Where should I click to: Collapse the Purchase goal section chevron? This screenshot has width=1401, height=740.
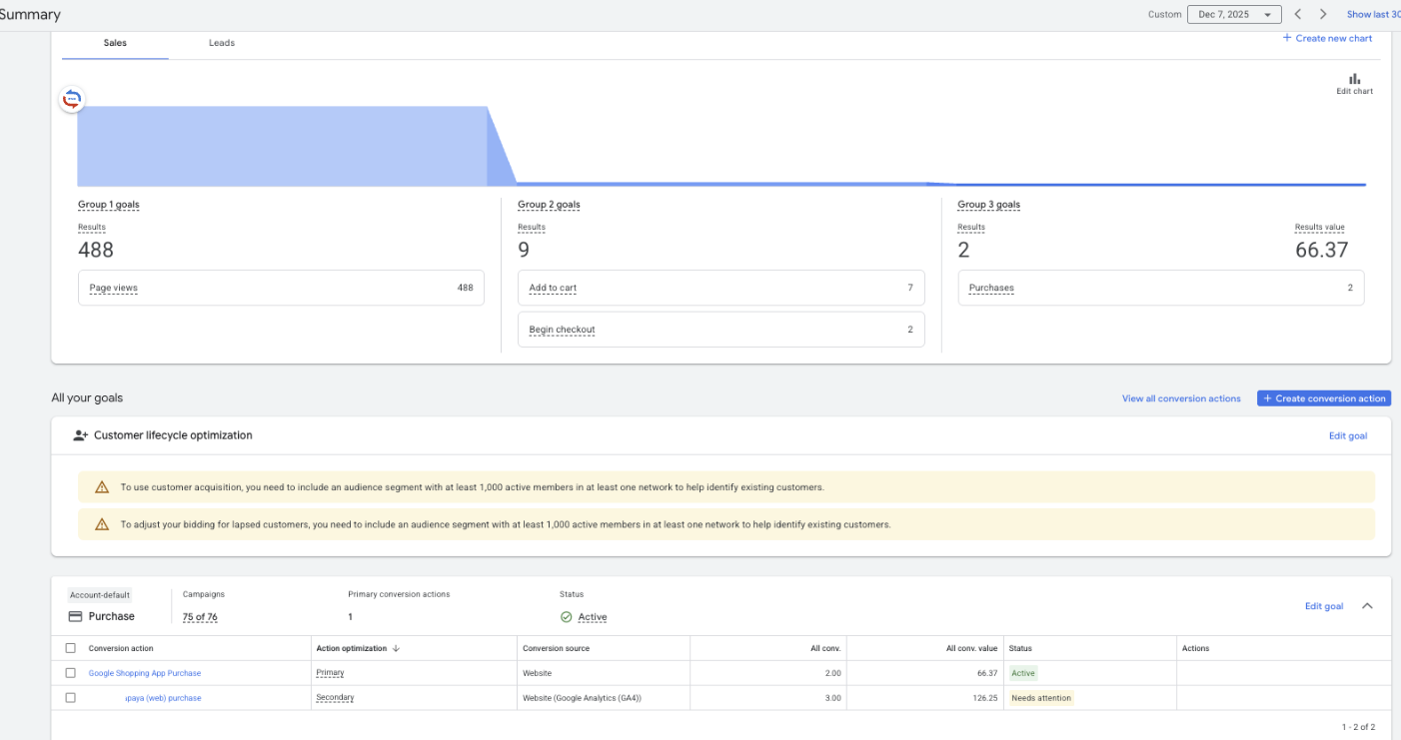[1367, 606]
